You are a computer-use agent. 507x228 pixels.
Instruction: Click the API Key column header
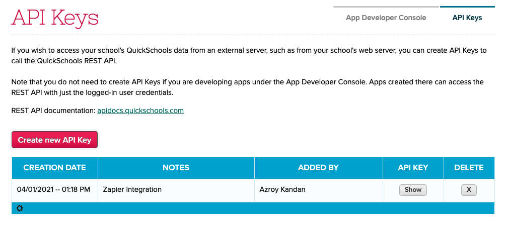(x=413, y=168)
